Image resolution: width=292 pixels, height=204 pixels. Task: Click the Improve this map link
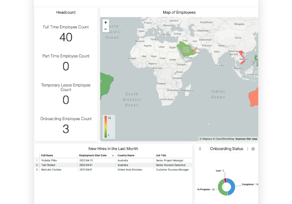click(246, 139)
